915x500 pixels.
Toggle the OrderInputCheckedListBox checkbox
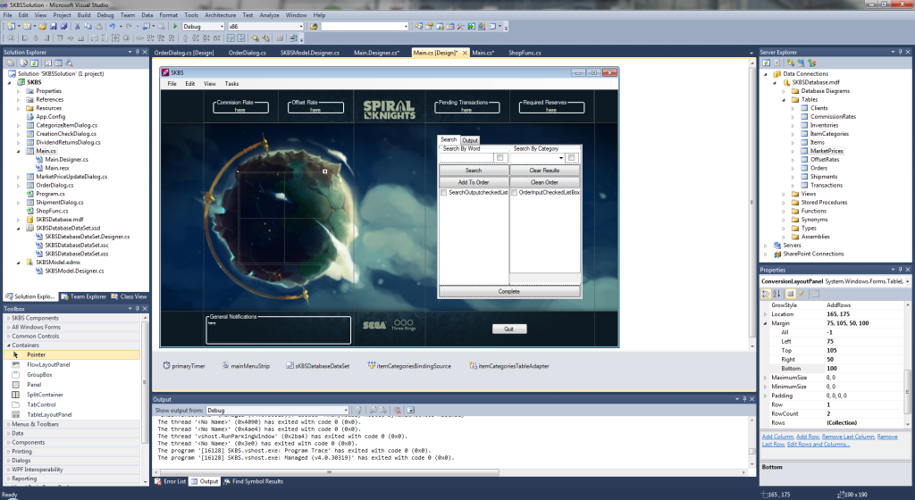pos(515,193)
